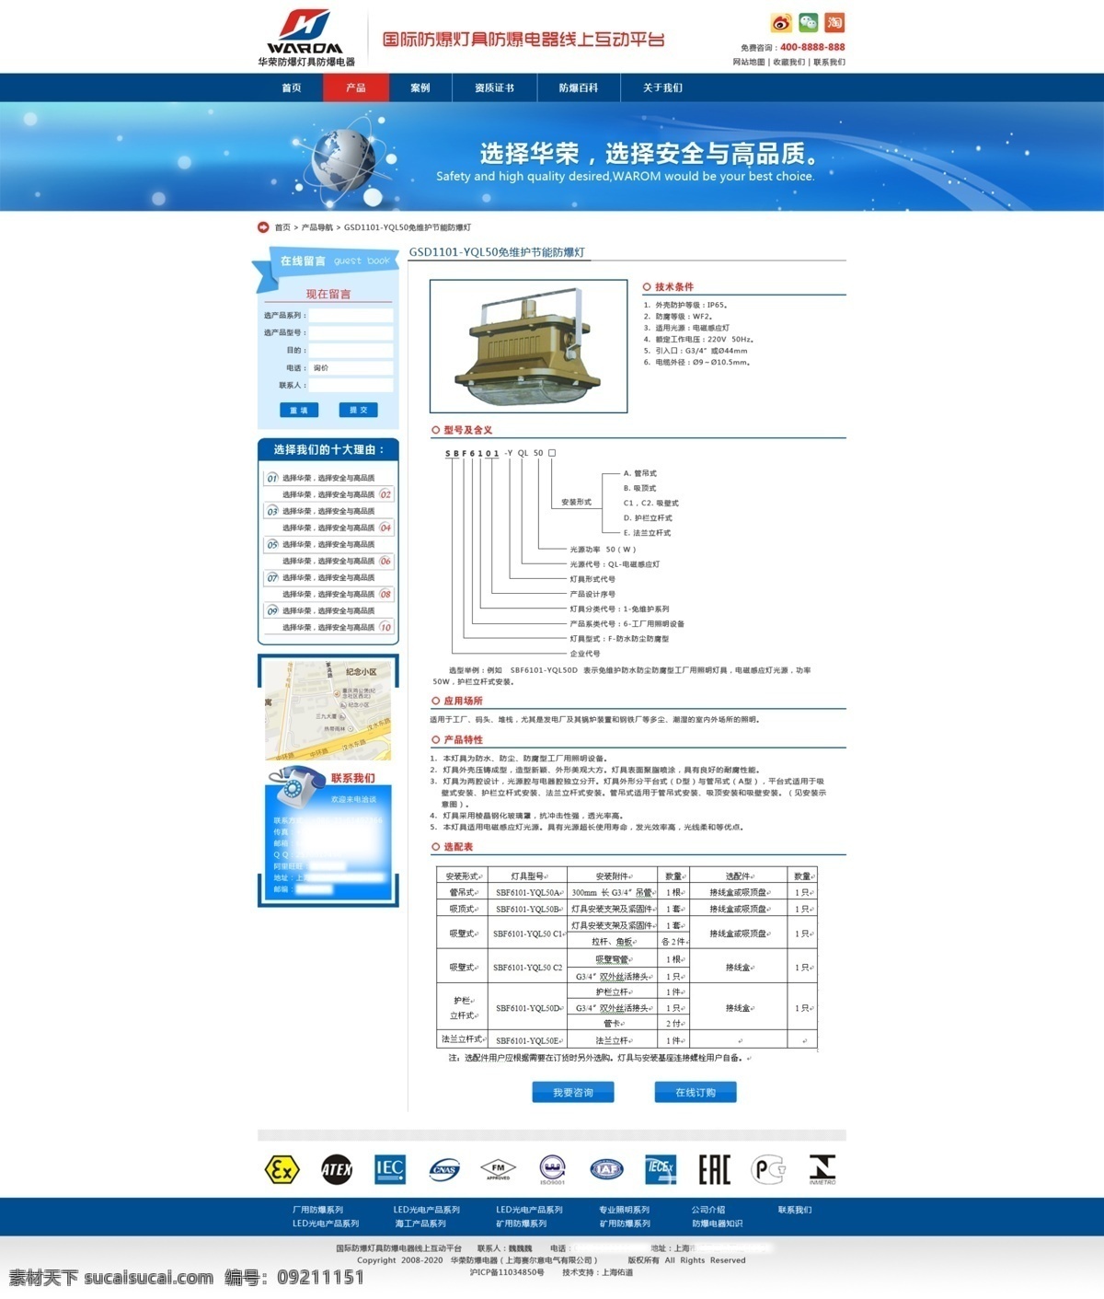Click the WAROM logo in header
Screen dimensions: 1104x1299
[305, 38]
